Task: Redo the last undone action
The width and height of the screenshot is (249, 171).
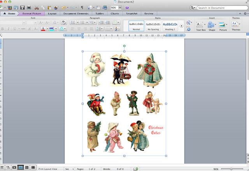Action: coord(72,8)
